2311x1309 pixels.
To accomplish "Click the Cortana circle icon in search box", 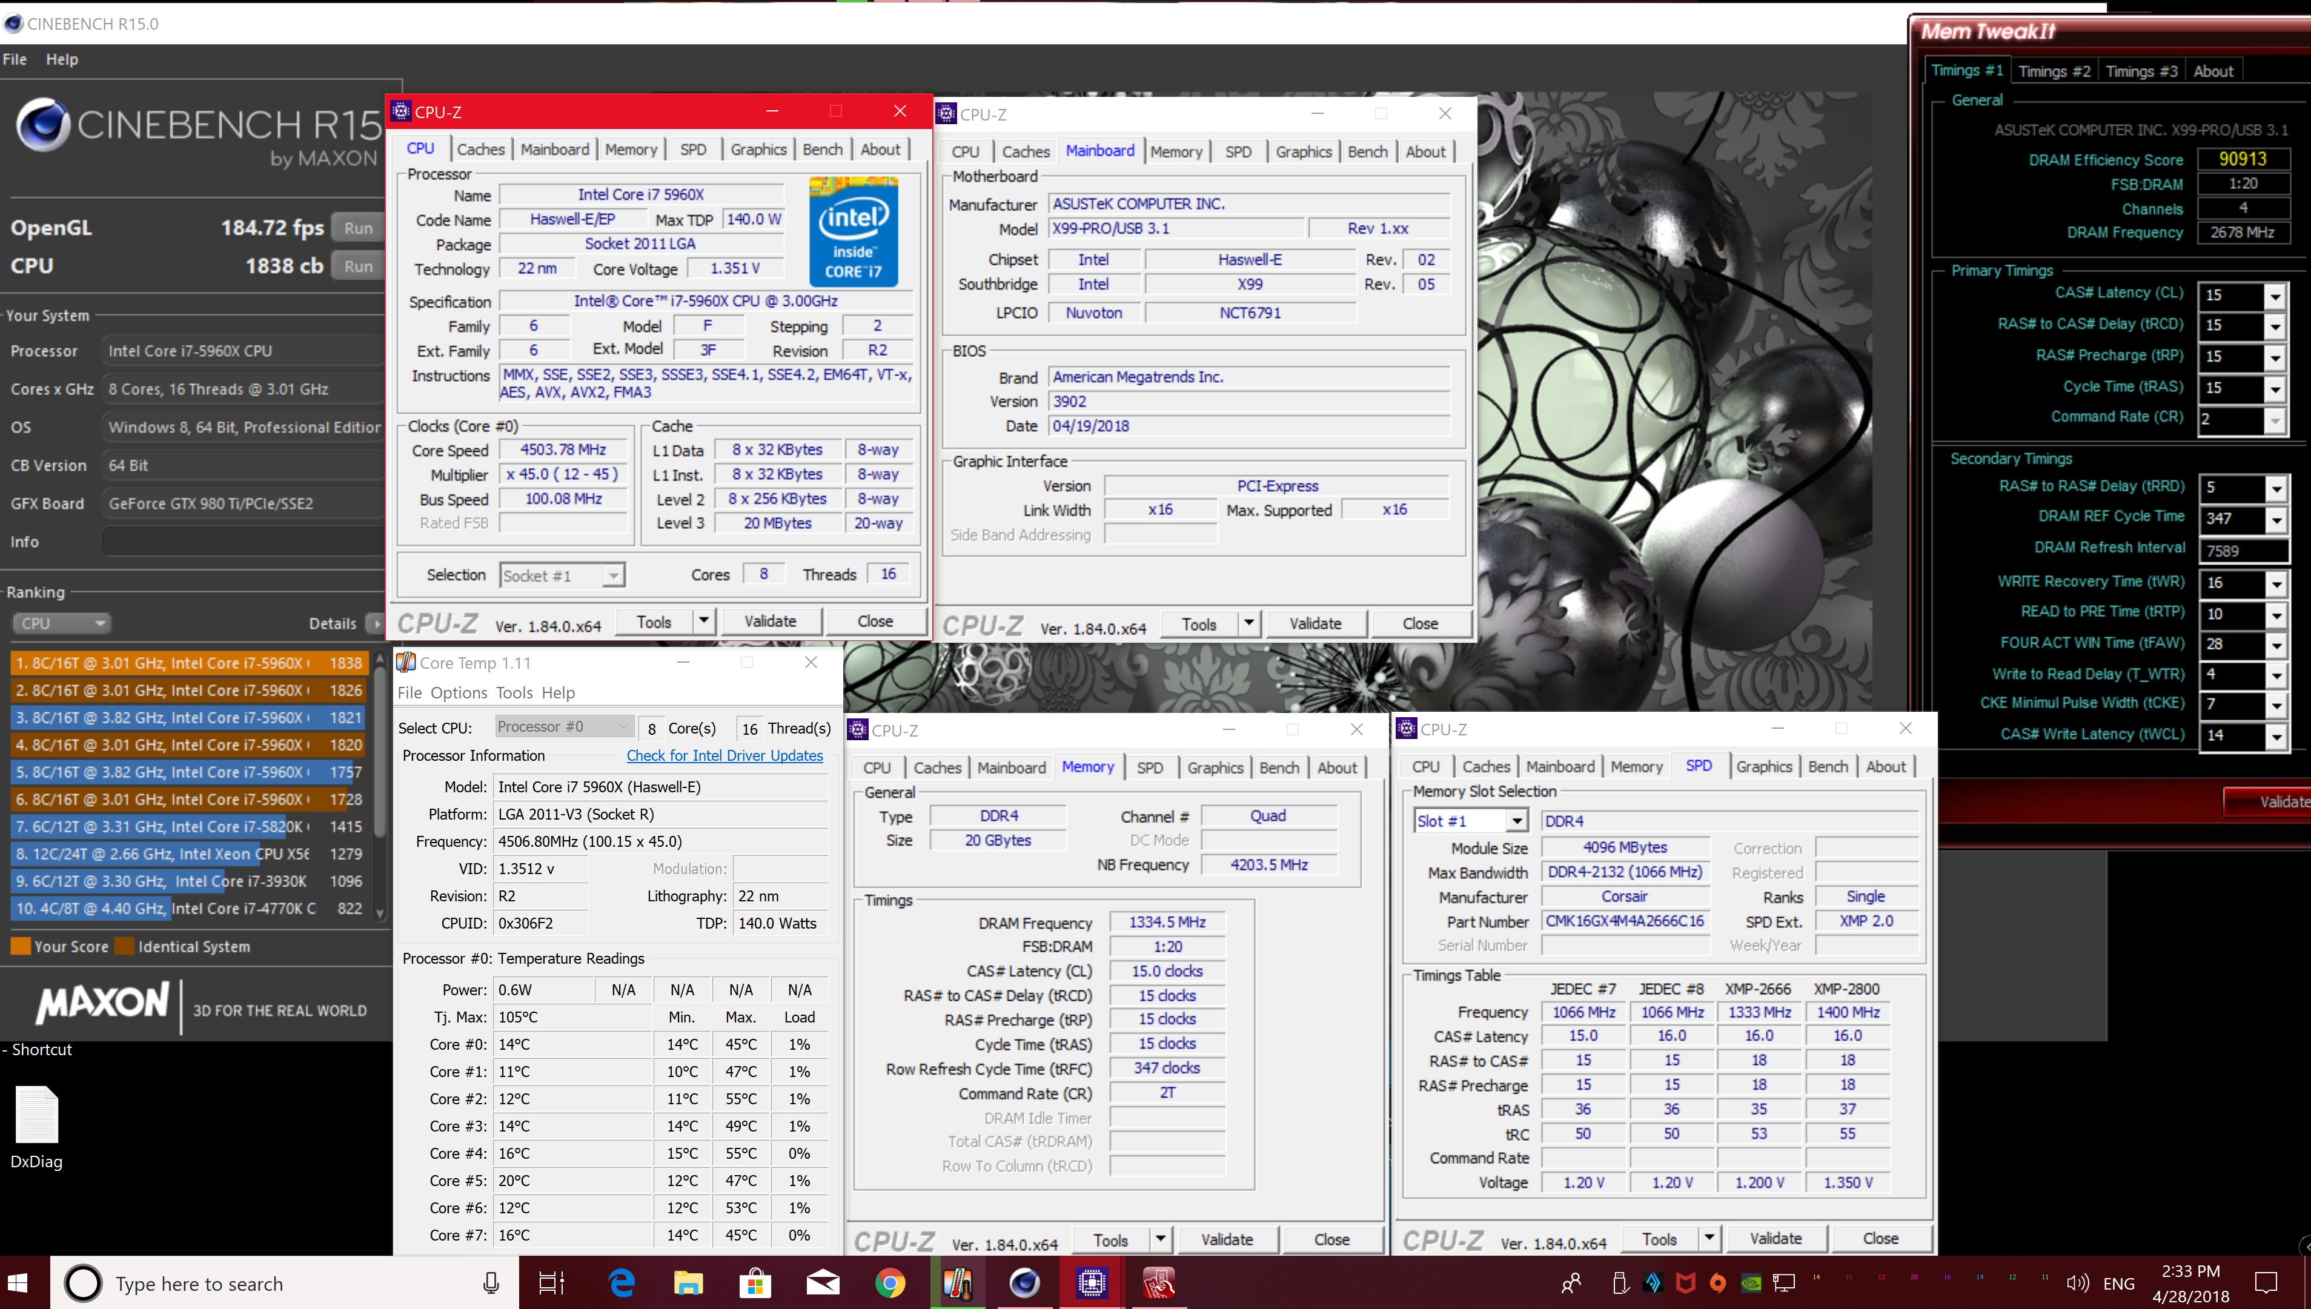I will 83,1283.
